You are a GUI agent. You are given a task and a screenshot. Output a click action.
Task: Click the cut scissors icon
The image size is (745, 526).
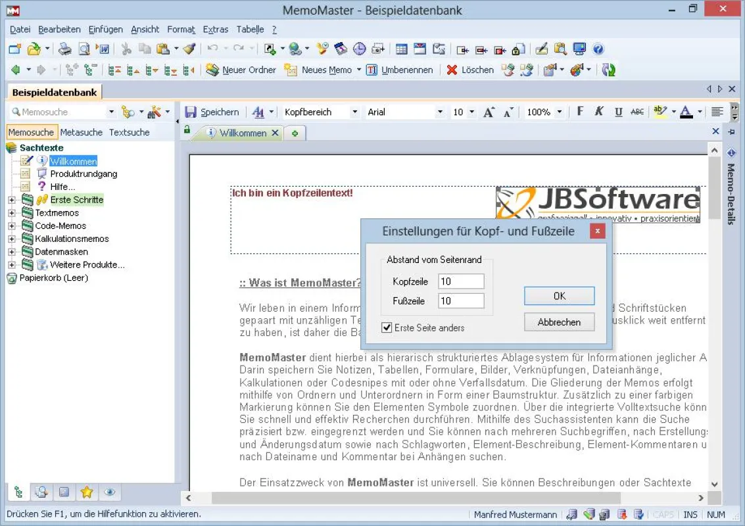pyautogui.click(x=126, y=49)
